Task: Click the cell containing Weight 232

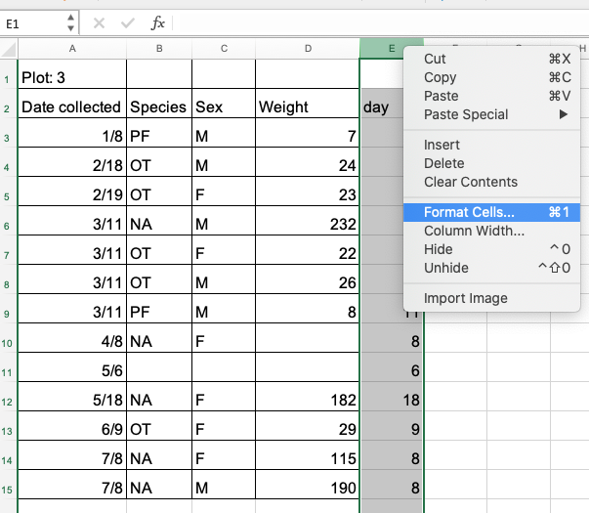Action: 307,225
